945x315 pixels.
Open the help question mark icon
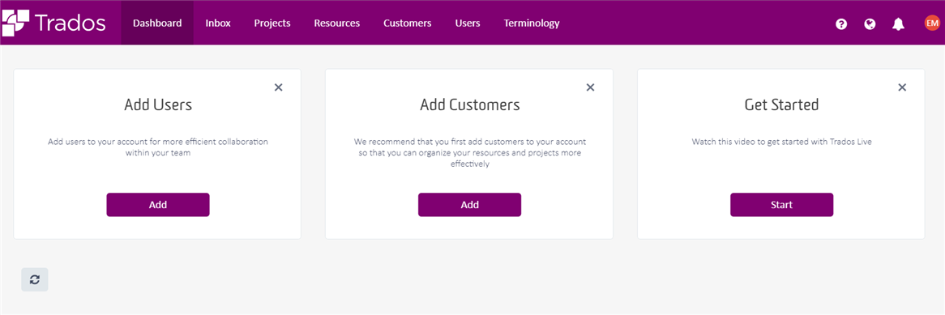click(x=841, y=24)
